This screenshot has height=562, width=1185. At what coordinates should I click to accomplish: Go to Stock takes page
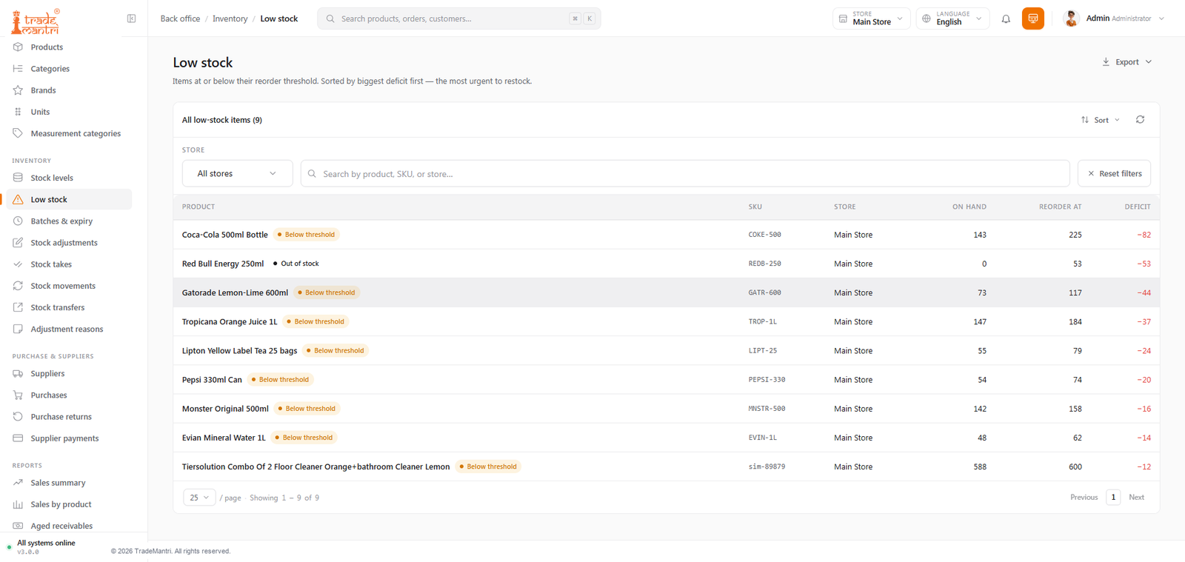tap(51, 264)
